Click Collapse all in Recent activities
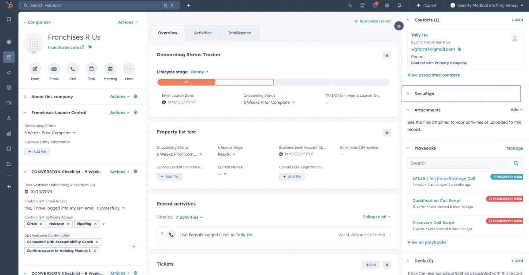Image resolution: width=529 pixels, height=275 pixels. click(376, 217)
